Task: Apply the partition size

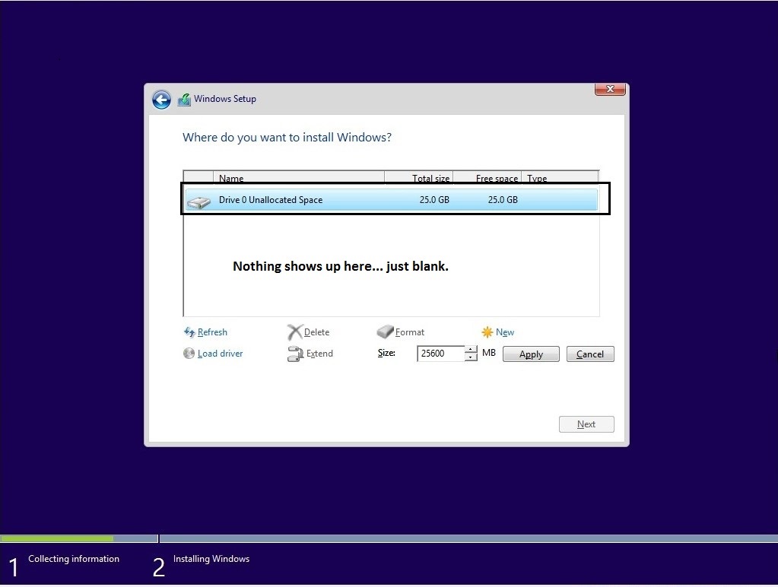Action: (x=531, y=354)
